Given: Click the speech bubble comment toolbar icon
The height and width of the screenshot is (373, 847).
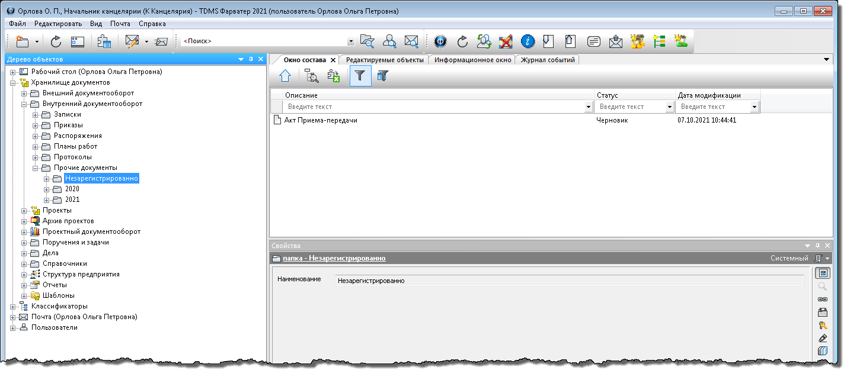Looking at the screenshot, I should (594, 41).
